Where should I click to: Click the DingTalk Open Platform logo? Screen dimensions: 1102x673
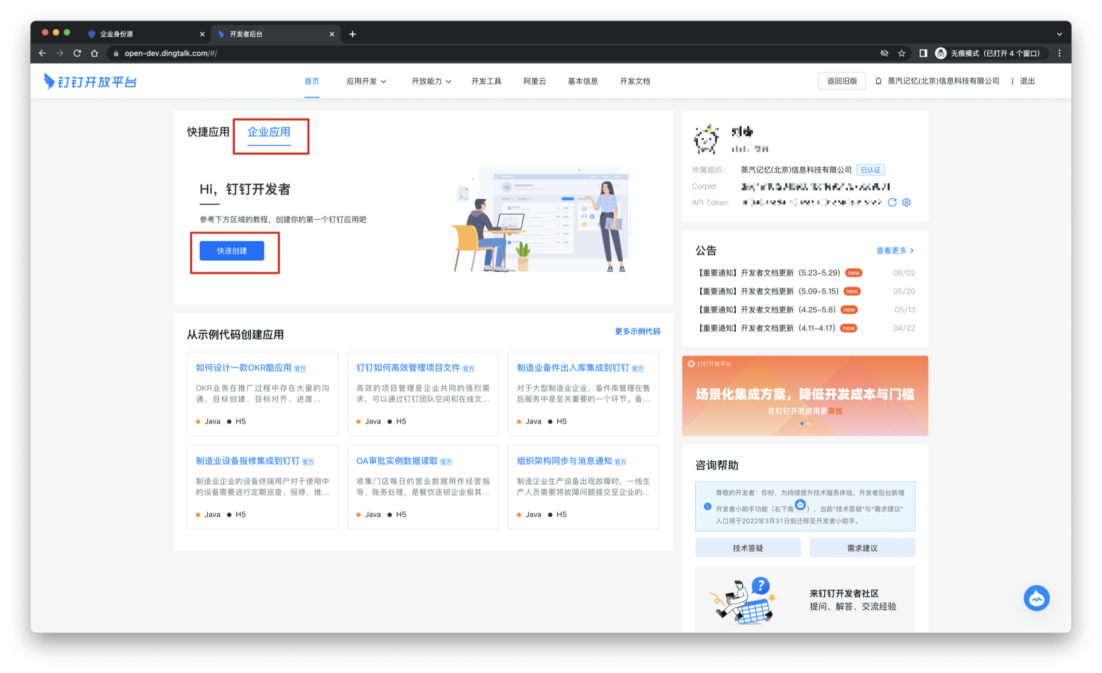click(x=90, y=82)
